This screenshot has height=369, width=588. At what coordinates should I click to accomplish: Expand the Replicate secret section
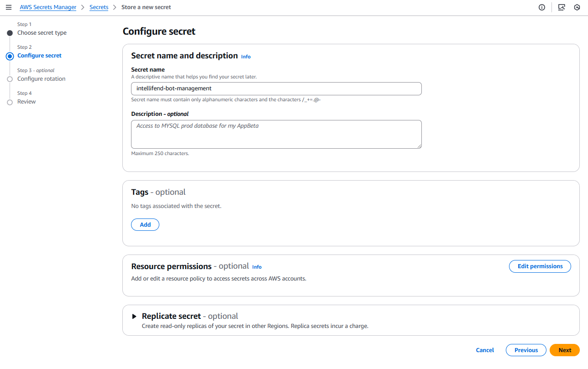click(x=134, y=316)
